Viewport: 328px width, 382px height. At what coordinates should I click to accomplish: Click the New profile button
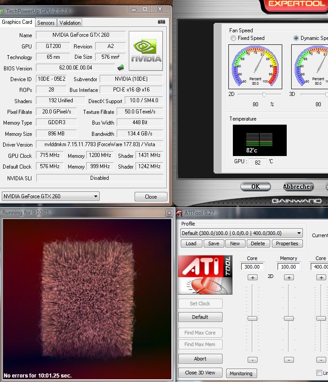235,243
